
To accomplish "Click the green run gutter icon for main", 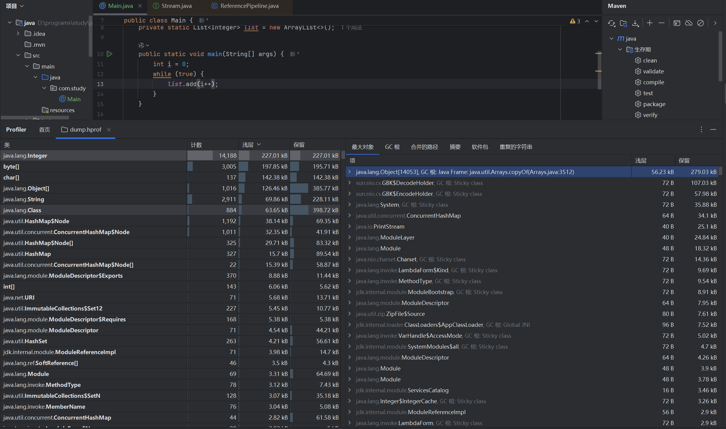I will pos(110,54).
